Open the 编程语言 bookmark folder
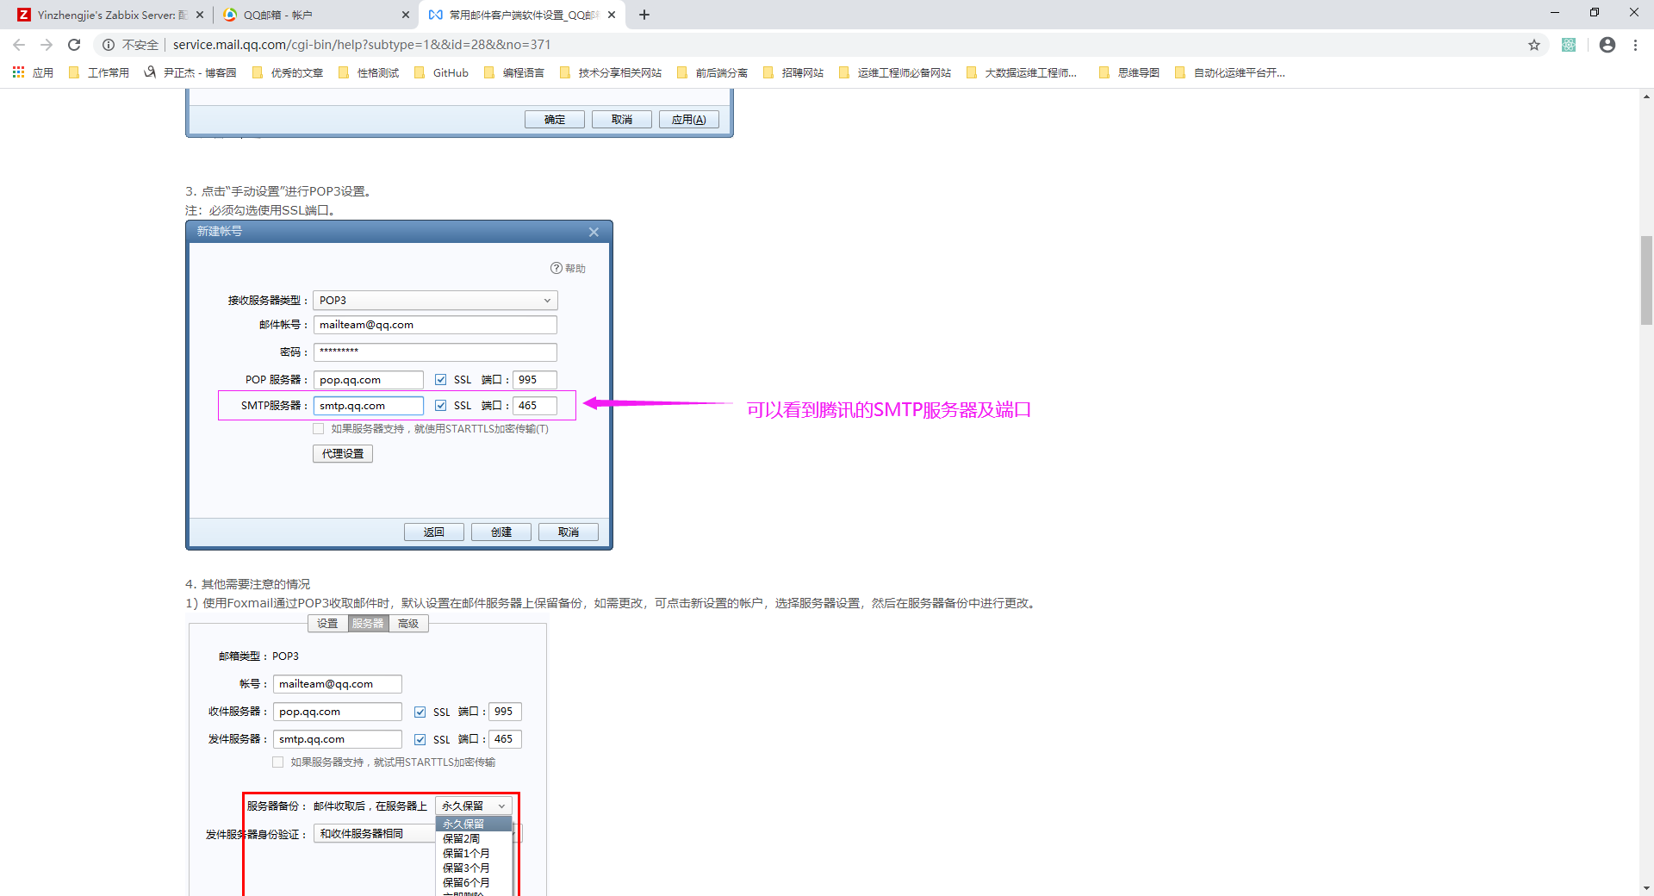Viewport: 1654px width, 896px height. (514, 72)
